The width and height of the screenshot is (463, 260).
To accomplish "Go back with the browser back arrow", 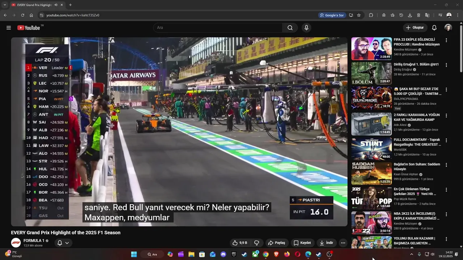I will point(5,15).
